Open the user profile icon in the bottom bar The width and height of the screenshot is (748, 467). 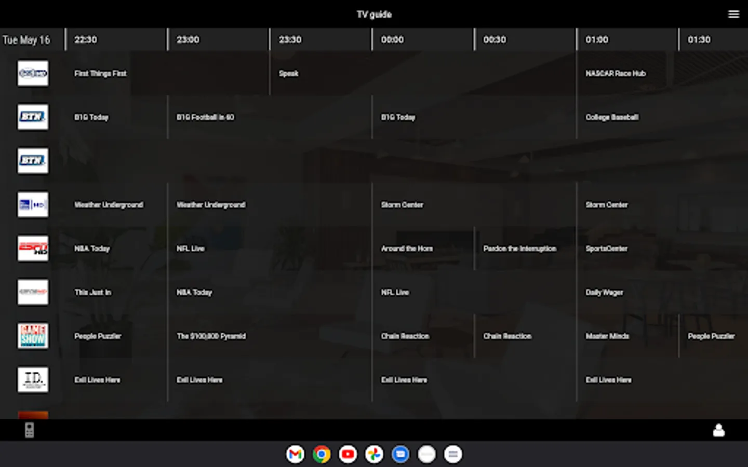pos(719,430)
